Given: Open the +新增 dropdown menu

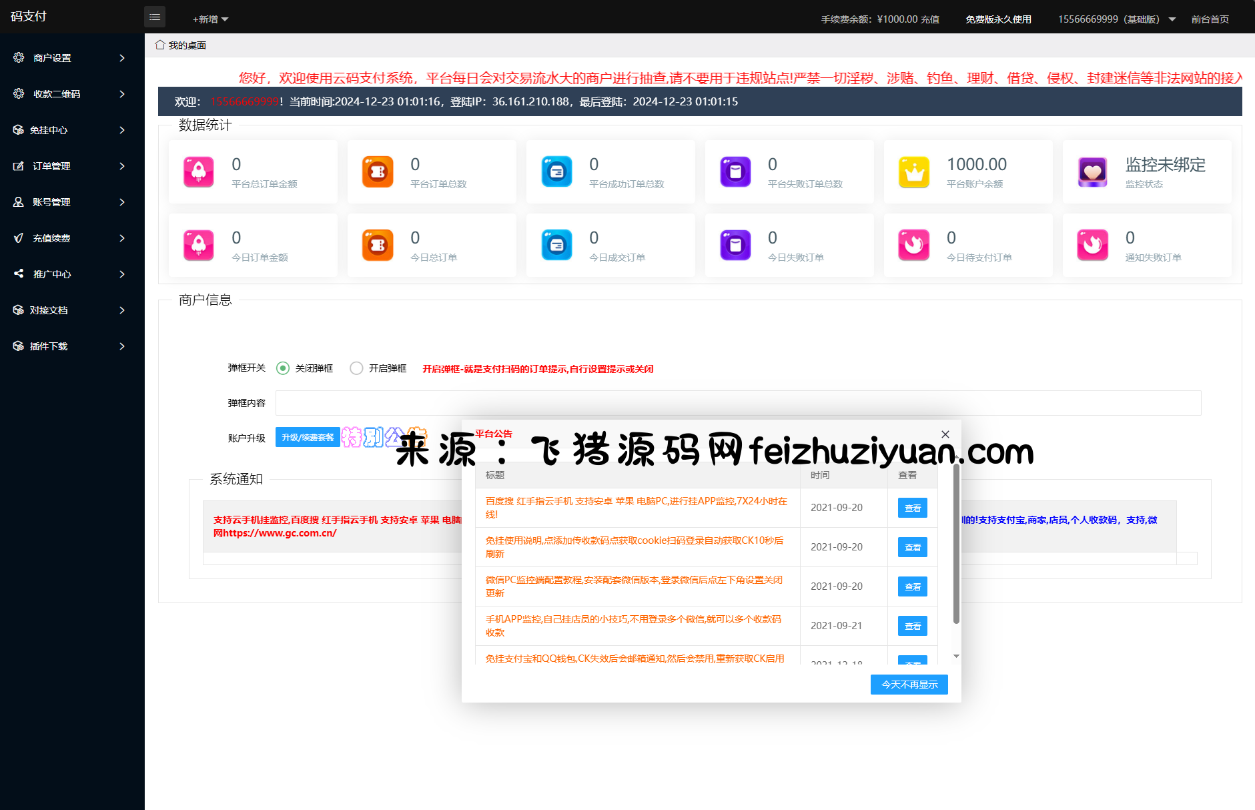Looking at the screenshot, I should pos(210,19).
